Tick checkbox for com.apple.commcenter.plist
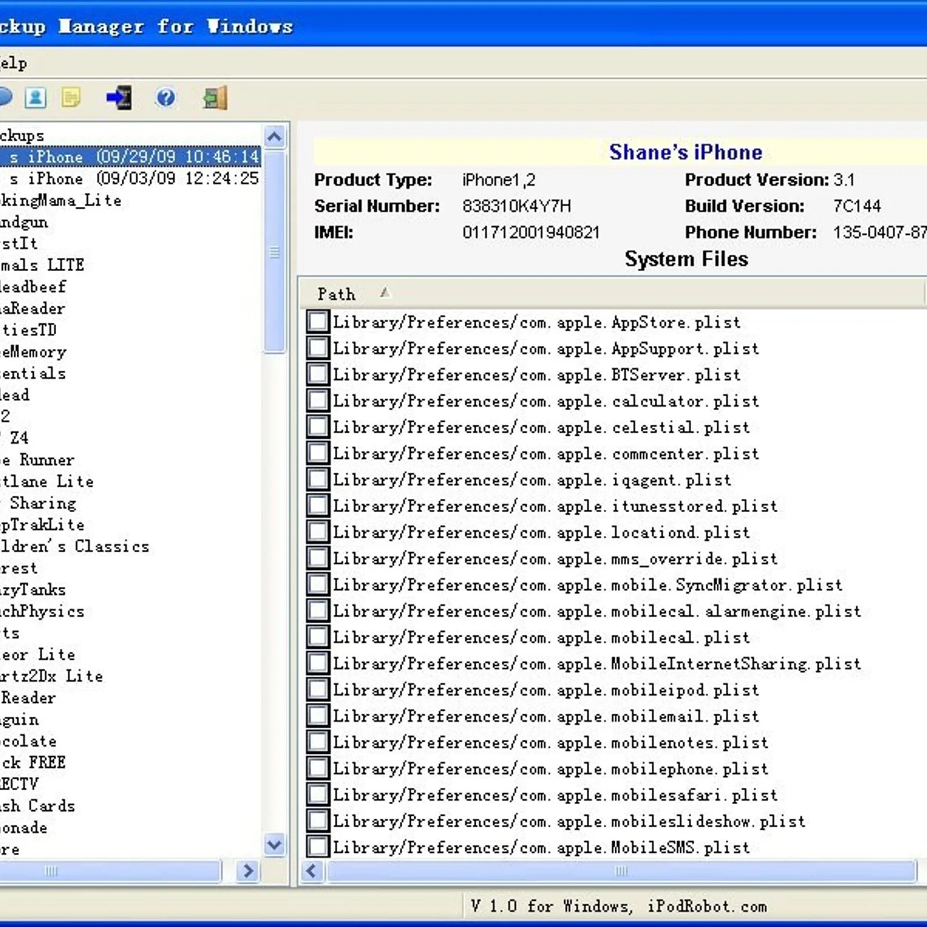Screen dimensions: 927x927 coord(317,452)
